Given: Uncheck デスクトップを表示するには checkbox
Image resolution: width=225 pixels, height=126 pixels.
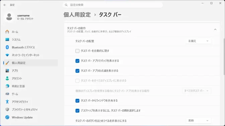Looking at the screenshot, I should click(x=77, y=111).
